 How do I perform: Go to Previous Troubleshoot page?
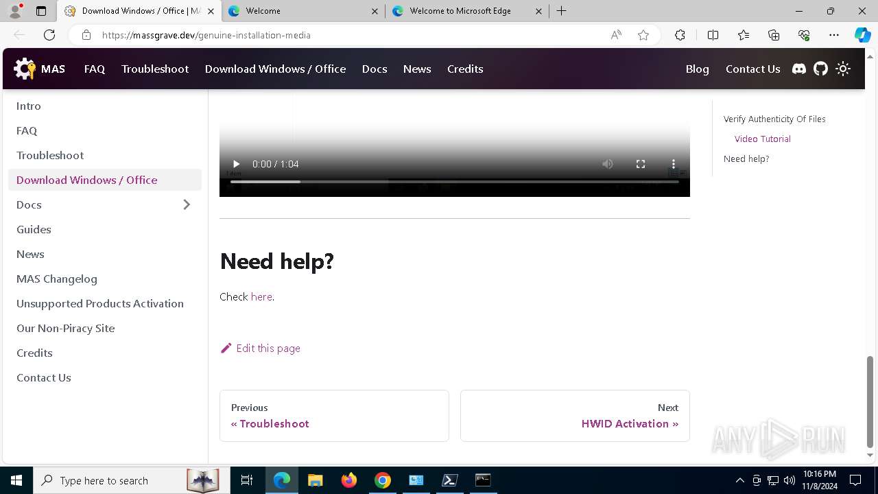(334, 416)
